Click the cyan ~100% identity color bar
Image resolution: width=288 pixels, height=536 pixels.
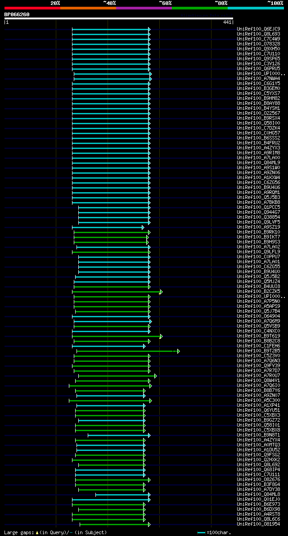pyautogui.click(x=256, y=8)
